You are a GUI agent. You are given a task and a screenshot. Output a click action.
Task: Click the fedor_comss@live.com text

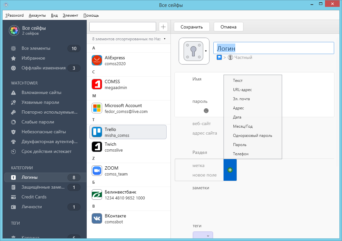point(126,112)
